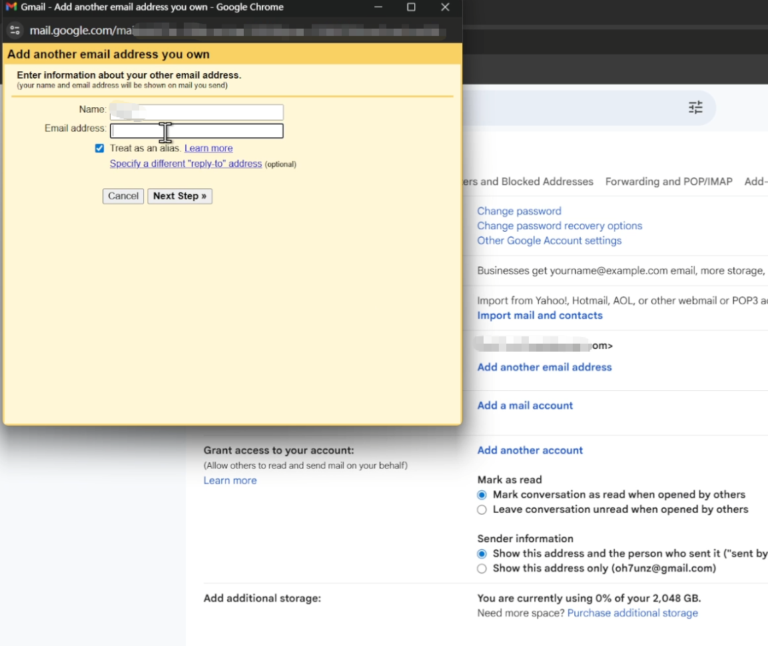Click the site information icon in address bar
This screenshot has width=768, height=646.
click(15, 31)
